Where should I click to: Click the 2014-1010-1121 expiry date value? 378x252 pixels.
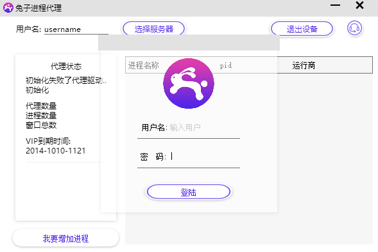click(55, 151)
